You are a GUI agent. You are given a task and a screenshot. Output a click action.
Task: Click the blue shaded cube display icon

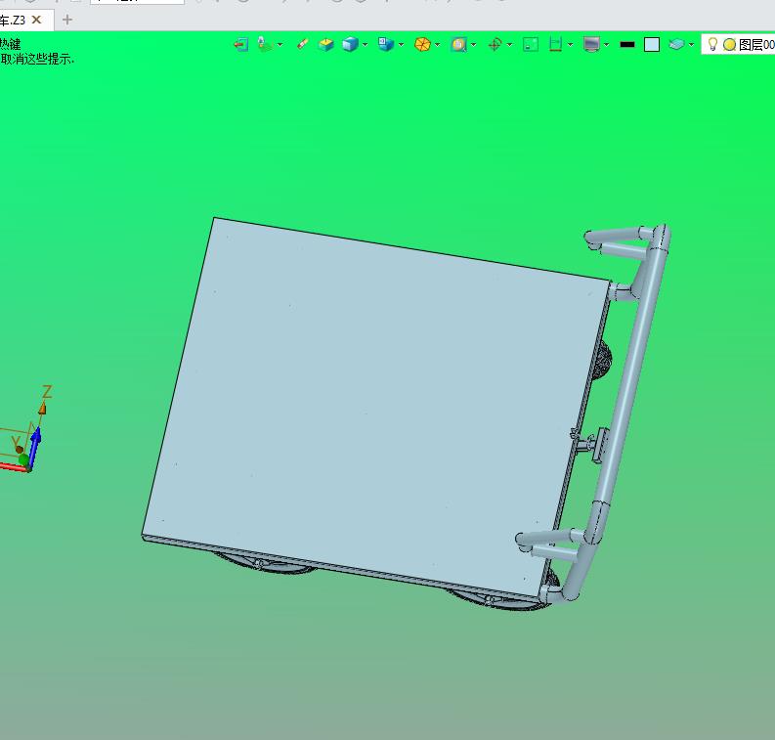point(350,45)
